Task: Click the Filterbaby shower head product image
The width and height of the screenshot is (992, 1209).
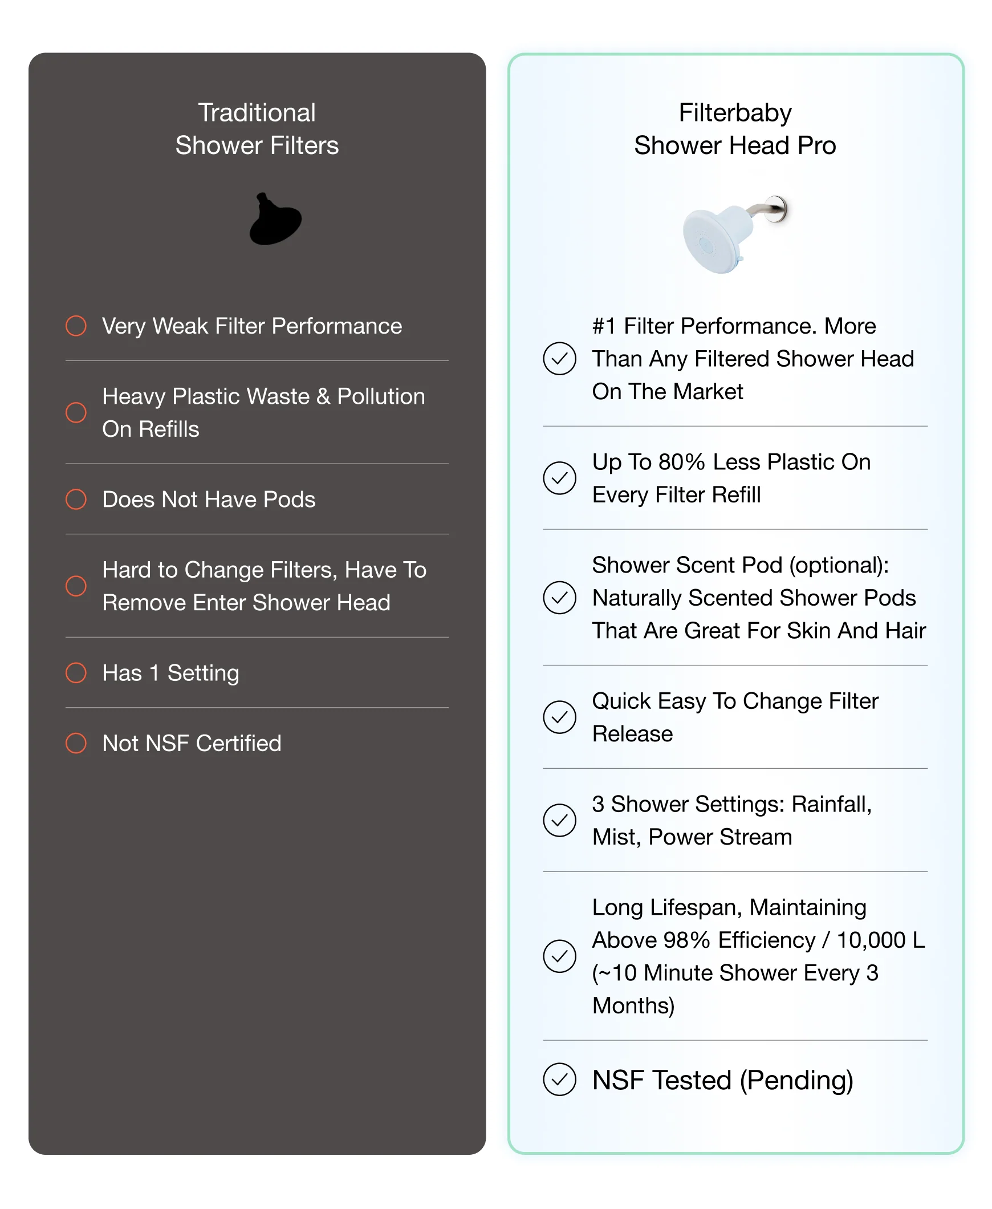Action: 733,233
